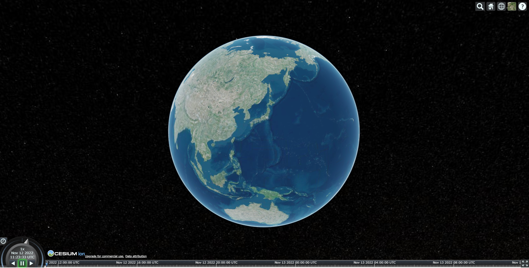Open the geocoder search tool
The width and height of the screenshot is (529, 268).
[x=480, y=6]
